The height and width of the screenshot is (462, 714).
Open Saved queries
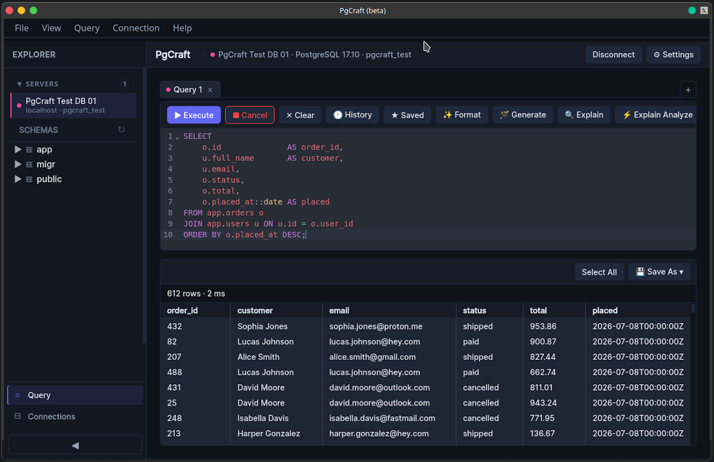click(x=408, y=115)
